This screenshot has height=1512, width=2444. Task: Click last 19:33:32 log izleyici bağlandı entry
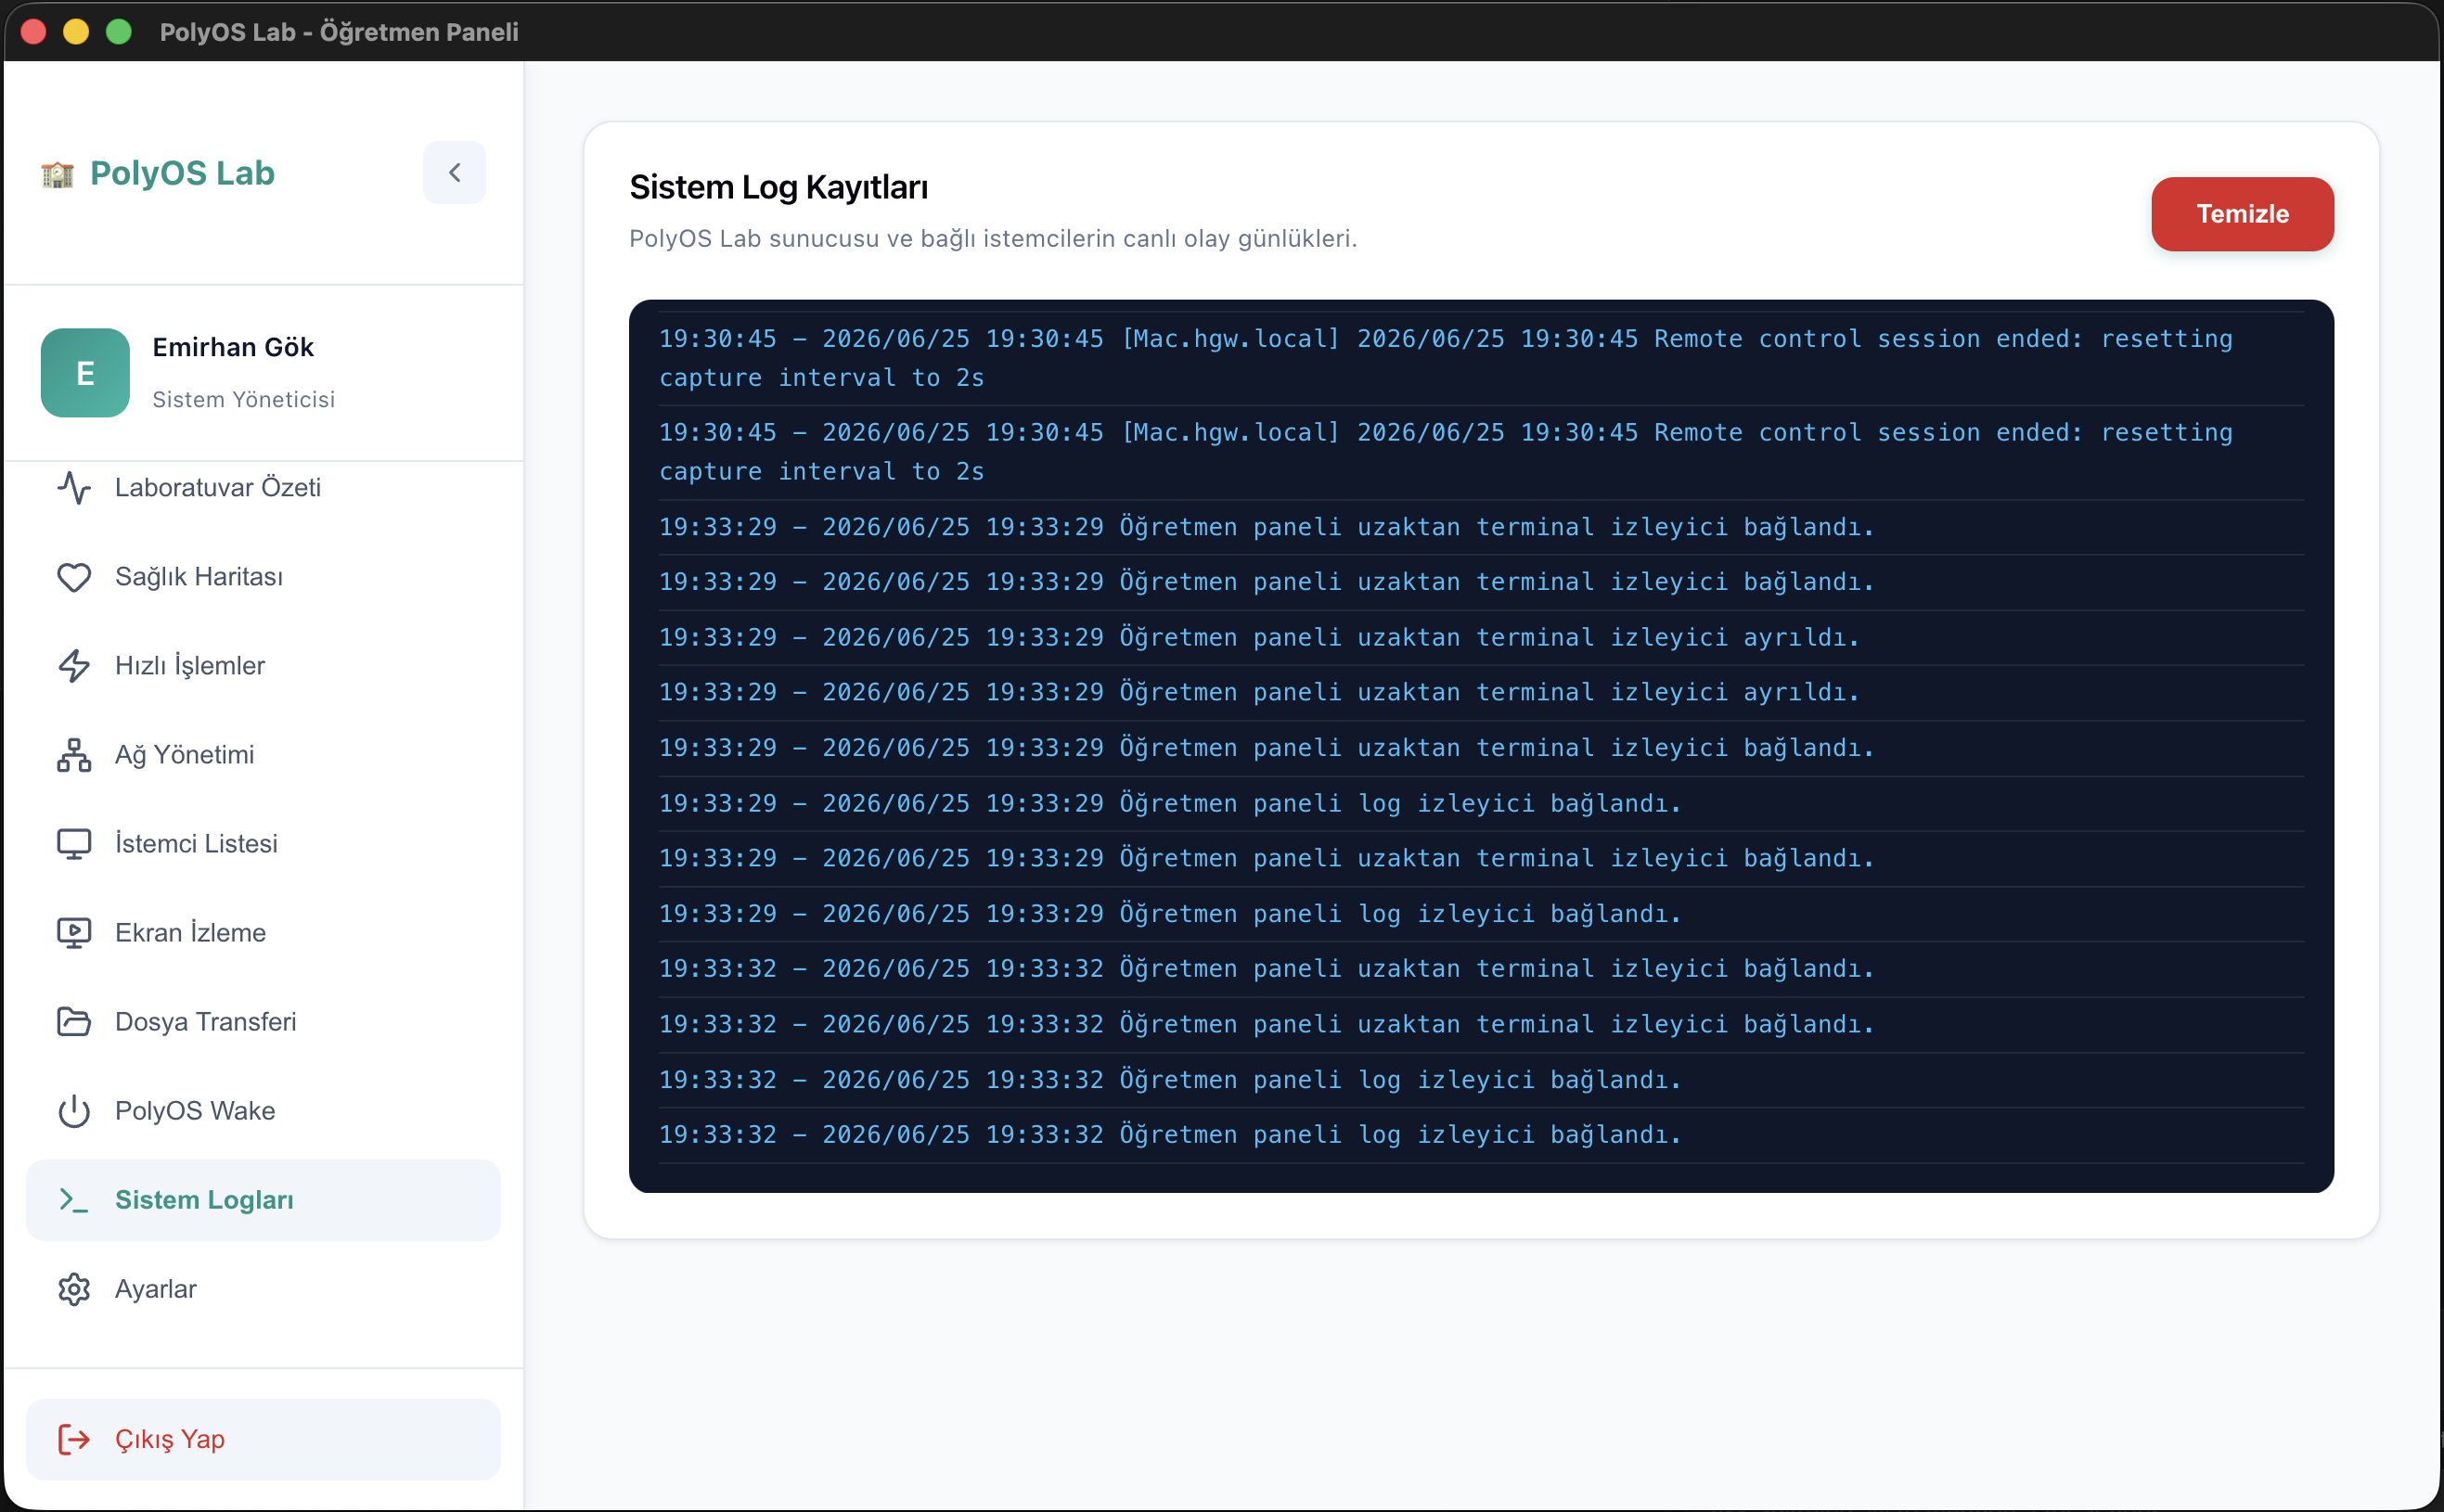1481,1134
